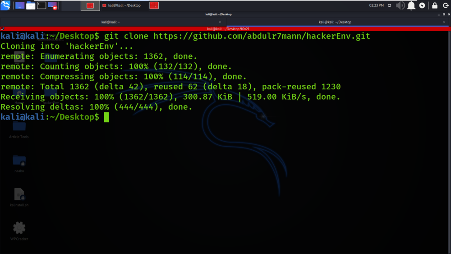Open the clock showing 02:23 PM
The width and height of the screenshot is (451, 254).
(x=376, y=5)
